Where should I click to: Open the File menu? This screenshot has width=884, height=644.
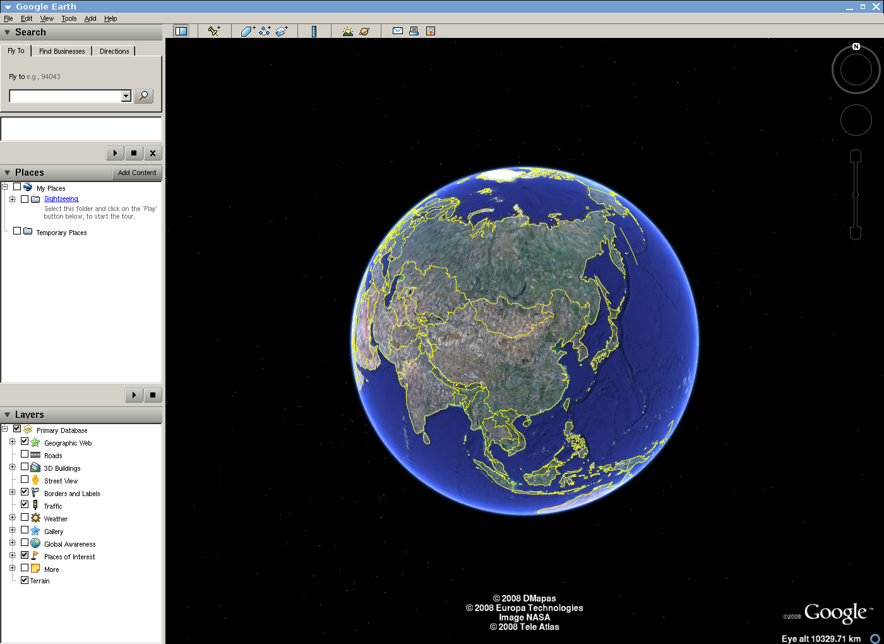point(8,18)
